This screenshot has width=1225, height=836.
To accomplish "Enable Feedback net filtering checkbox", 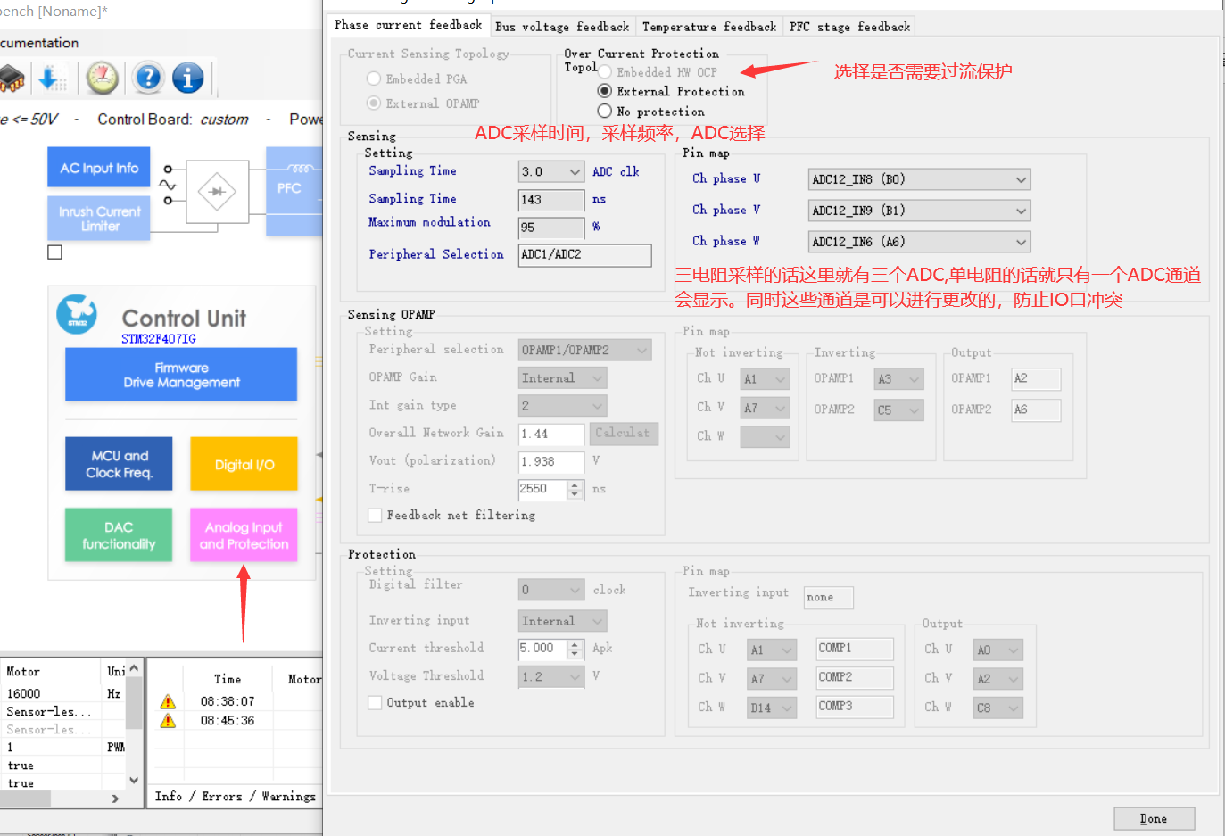I will pyautogui.click(x=376, y=515).
